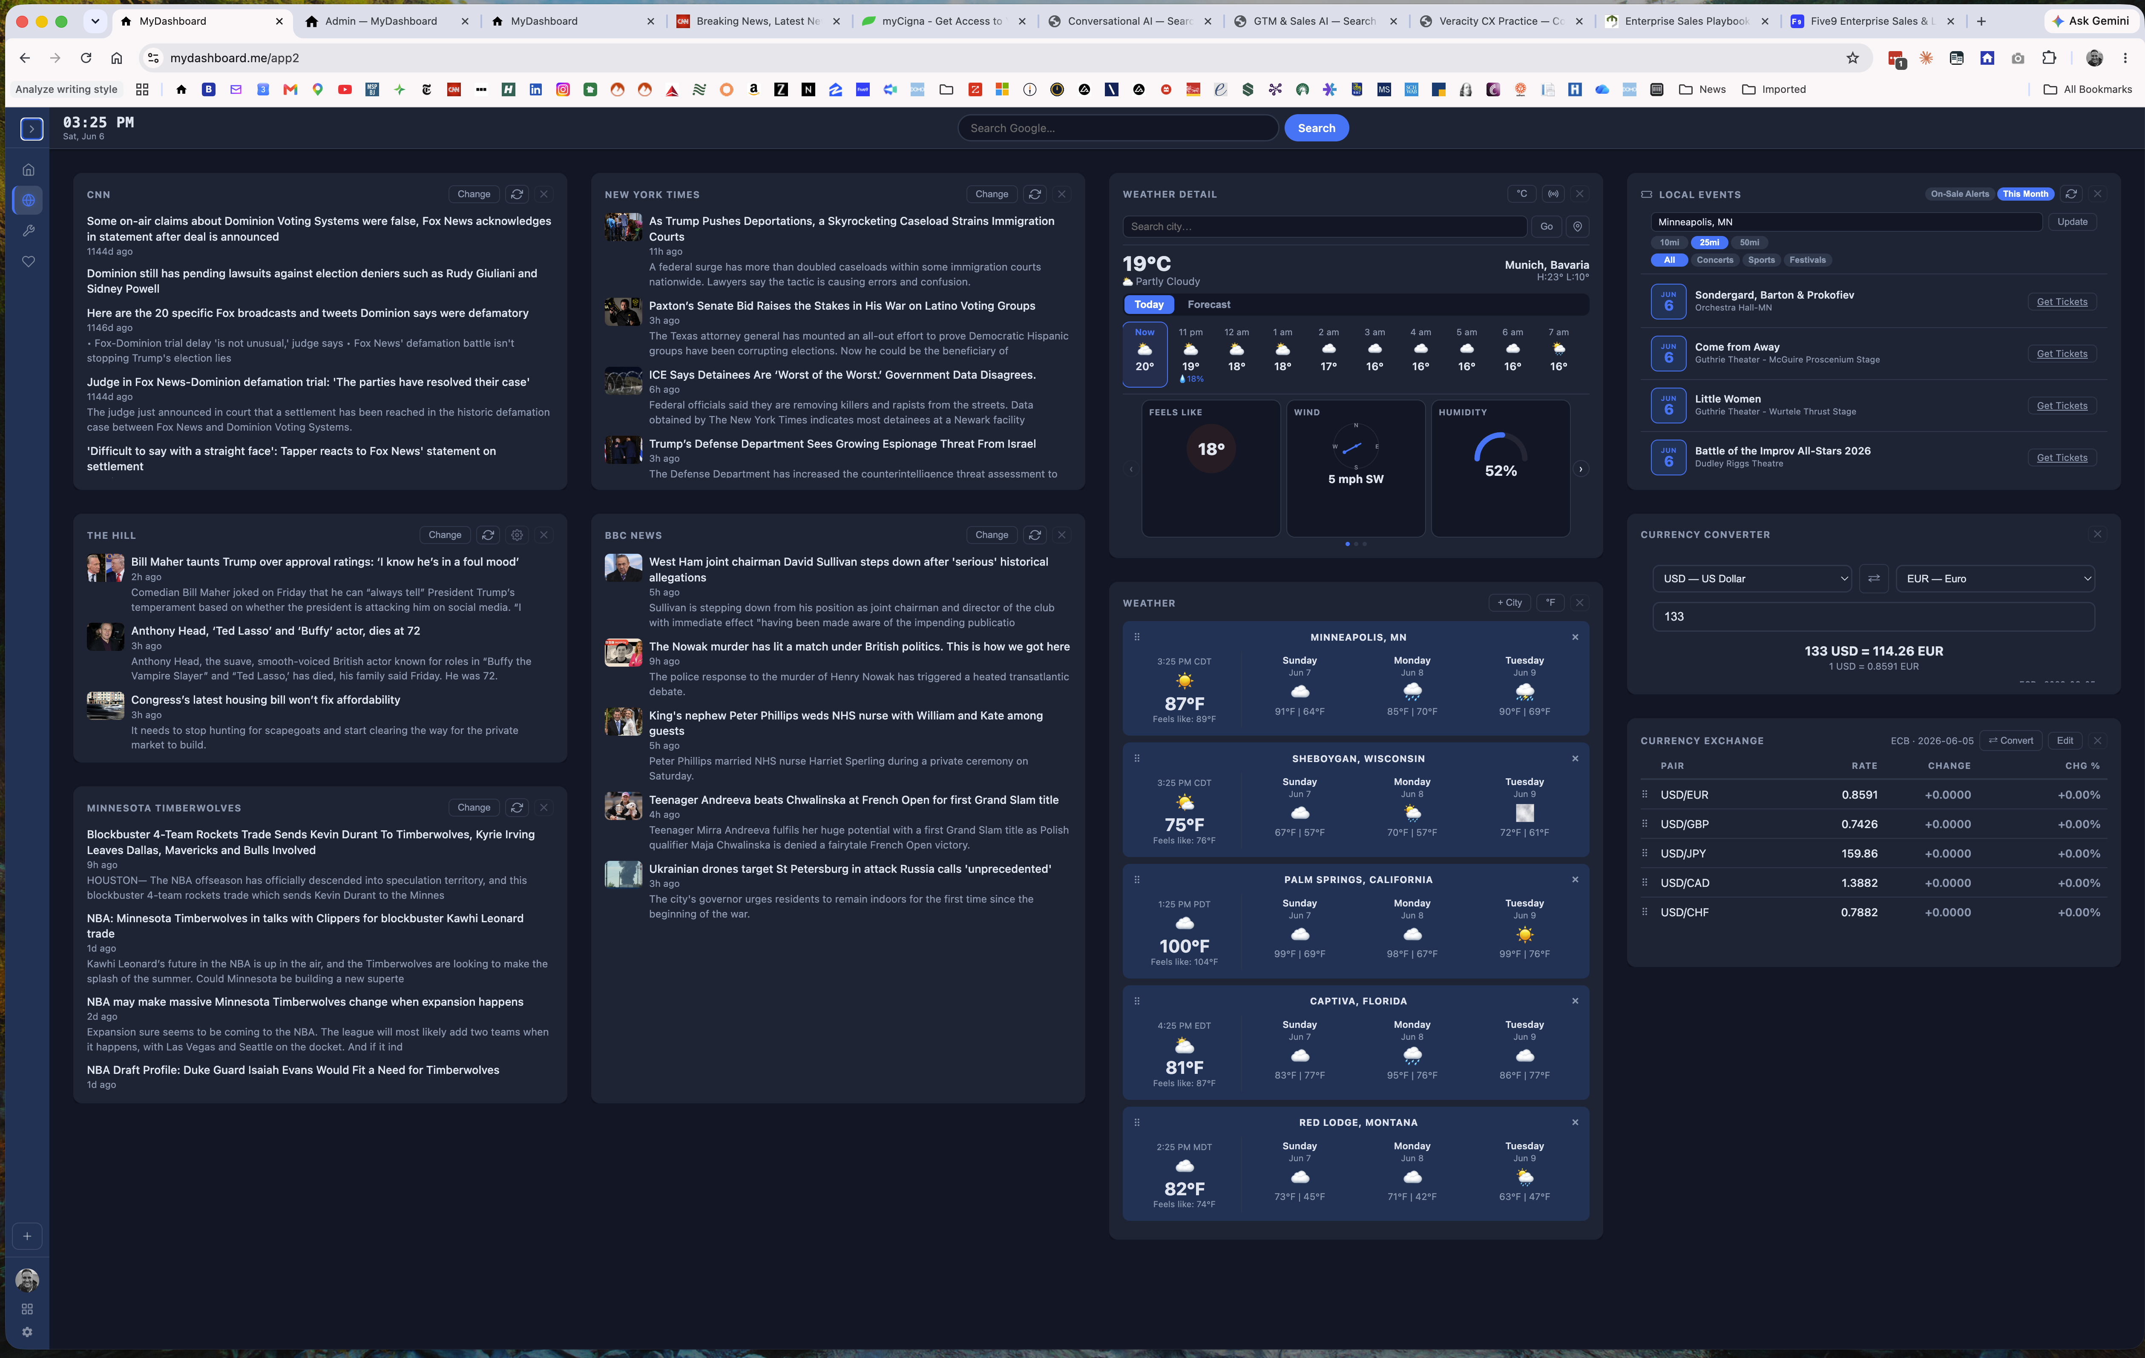Open the News bookmarks folder

pos(1702,89)
